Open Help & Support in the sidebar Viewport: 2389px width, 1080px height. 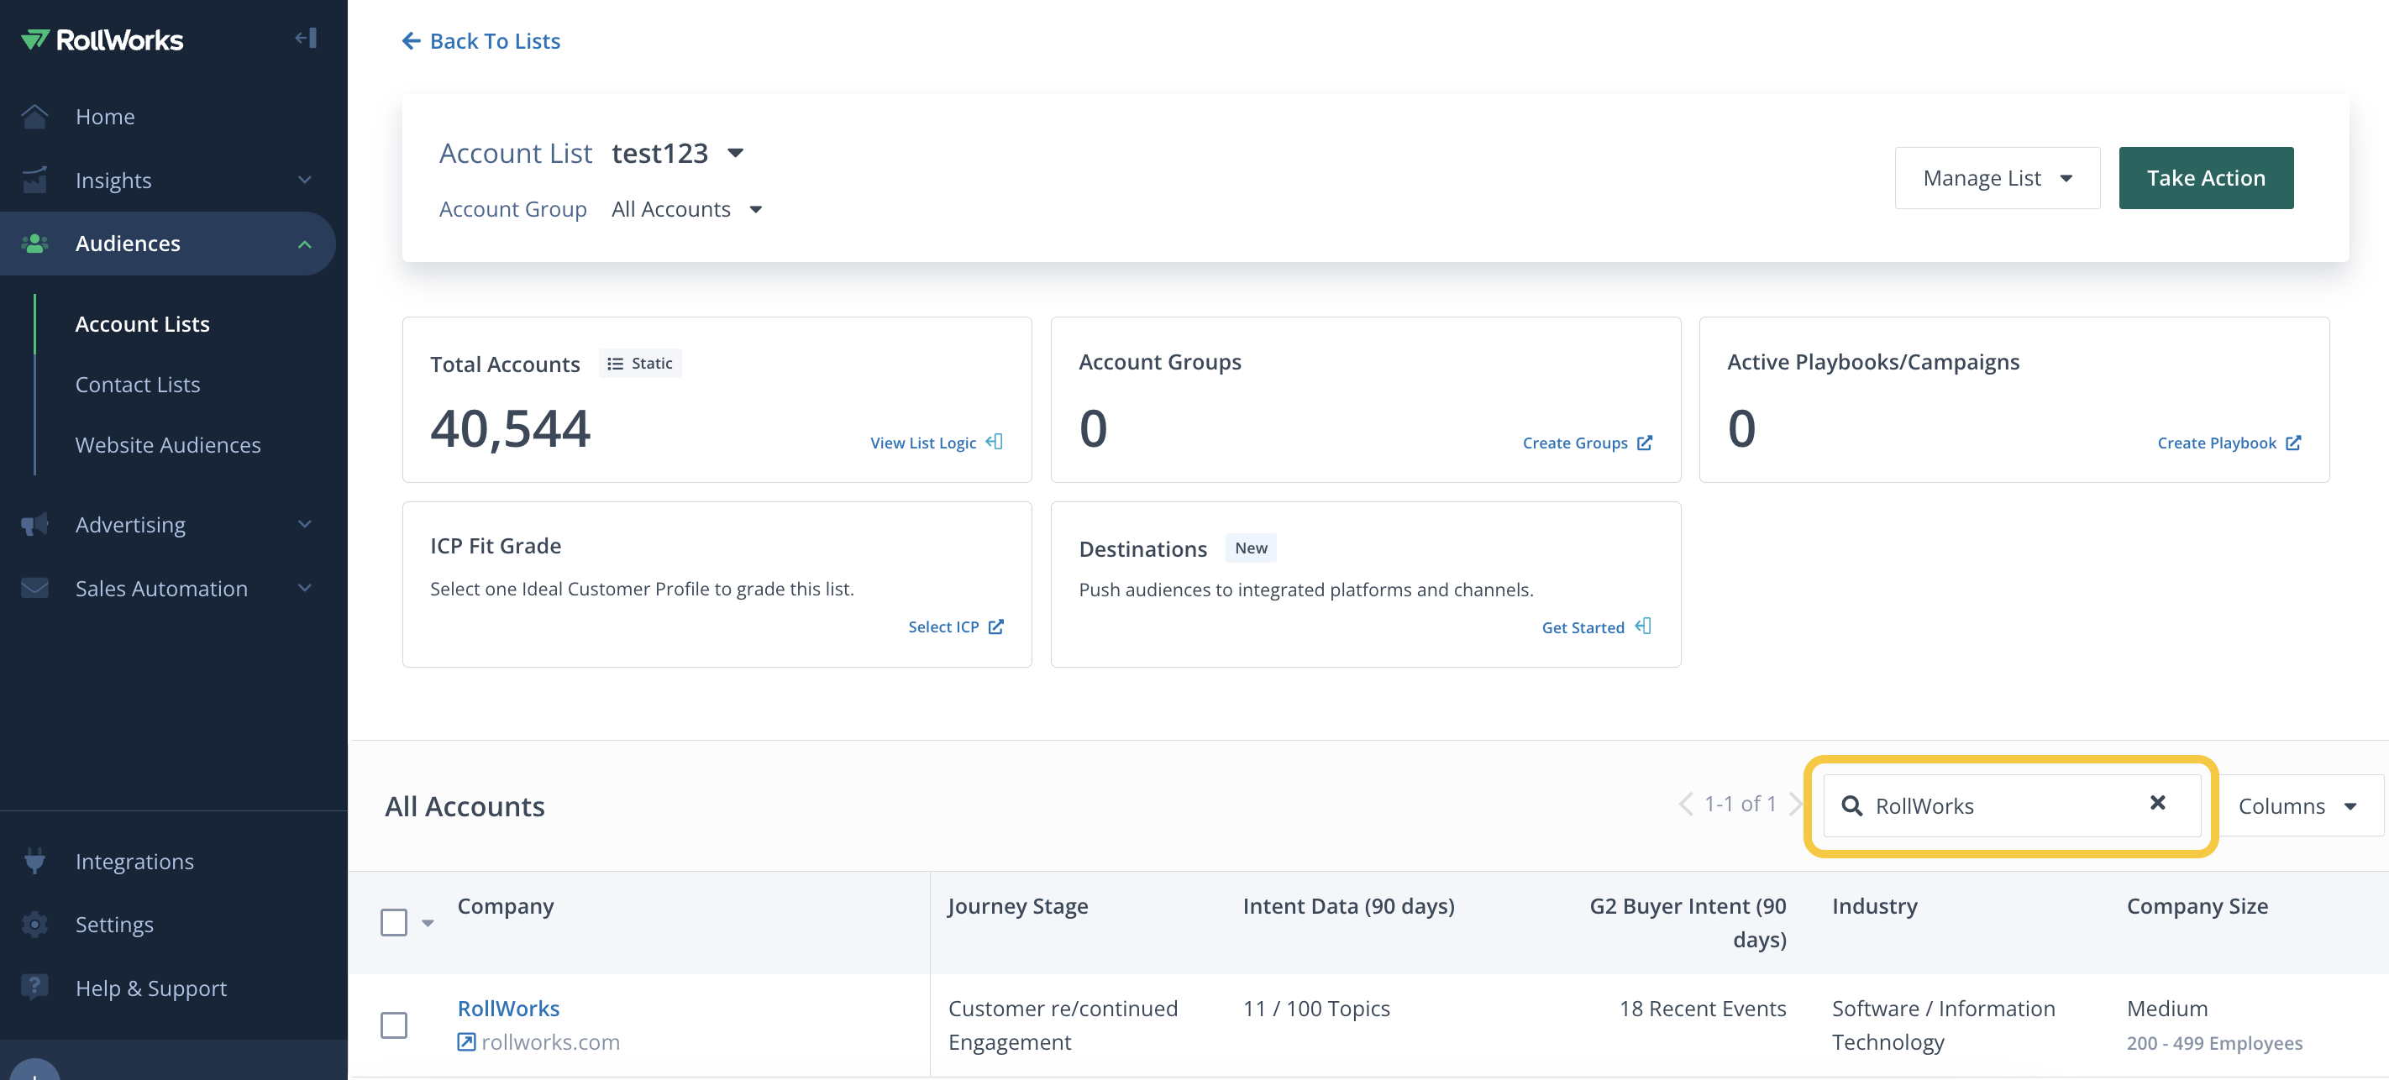(x=150, y=988)
